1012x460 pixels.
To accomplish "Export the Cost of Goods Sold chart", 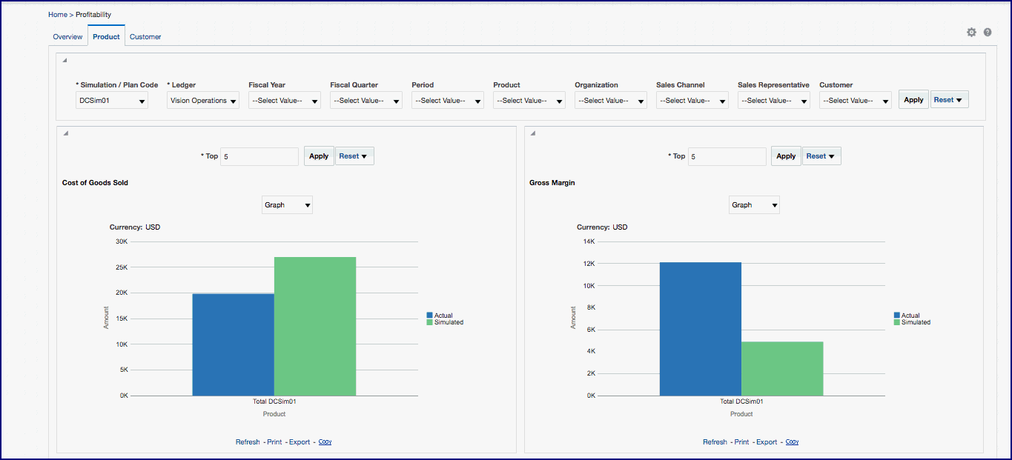I will coord(300,442).
